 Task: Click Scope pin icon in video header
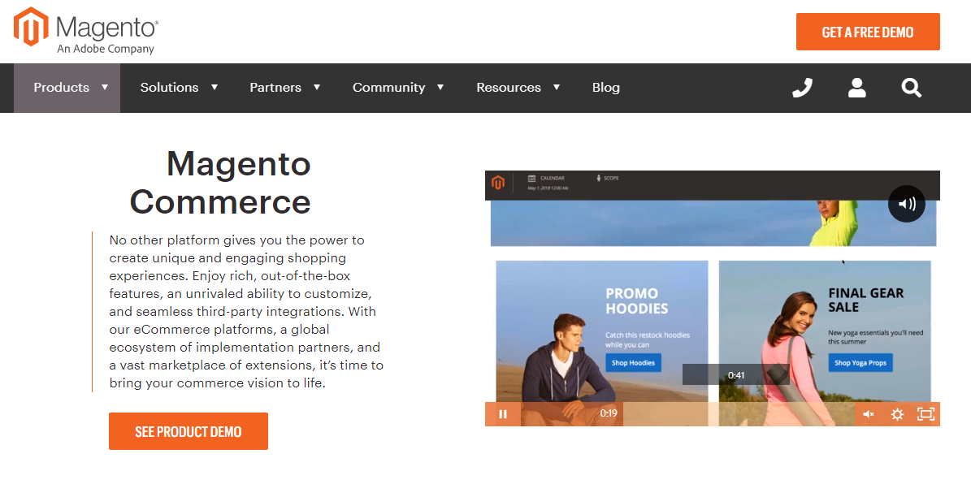[x=599, y=178]
